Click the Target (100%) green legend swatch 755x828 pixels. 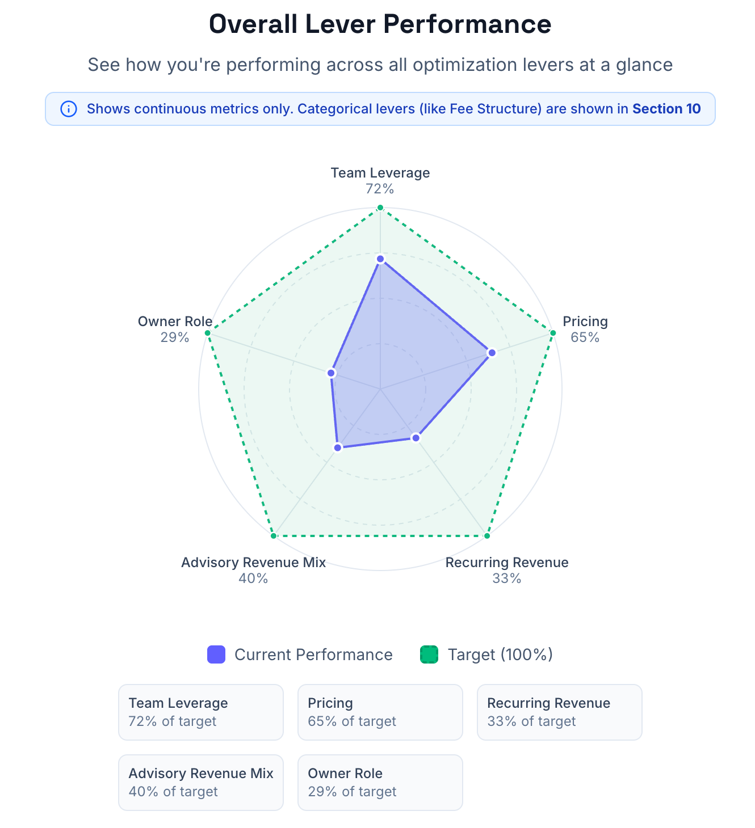click(429, 654)
